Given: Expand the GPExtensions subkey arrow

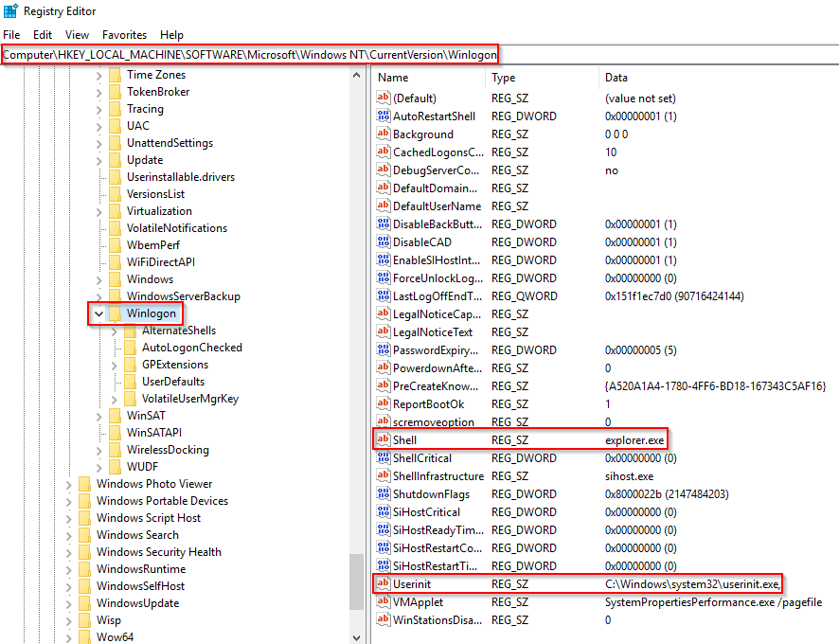Looking at the screenshot, I should [115, 365].
